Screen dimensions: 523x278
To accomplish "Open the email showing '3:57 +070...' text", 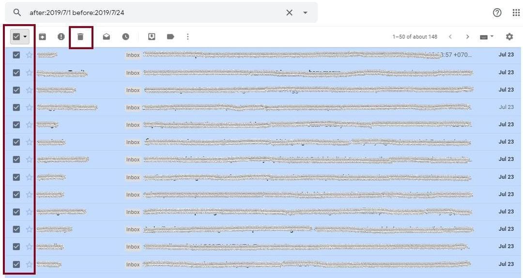I will (x=263, y=55).
